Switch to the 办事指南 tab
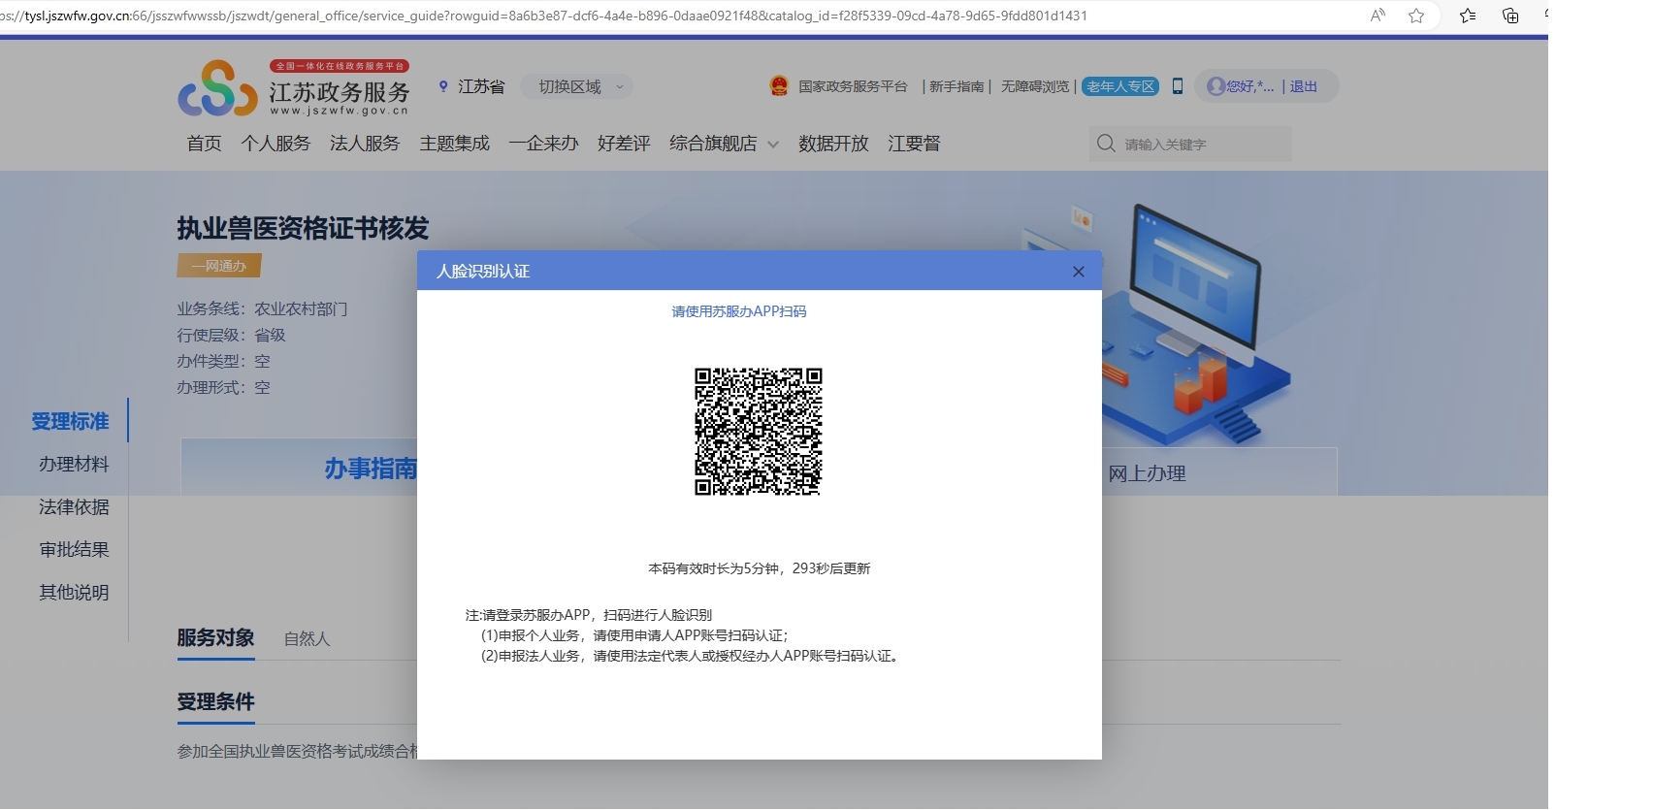The width and height of the screenshot is (1653, 810). pos(371,469)
